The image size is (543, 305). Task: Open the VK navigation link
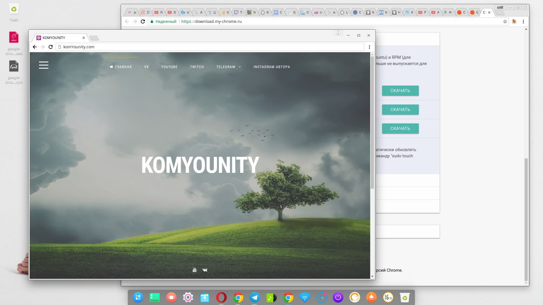[x=146, y=67]
